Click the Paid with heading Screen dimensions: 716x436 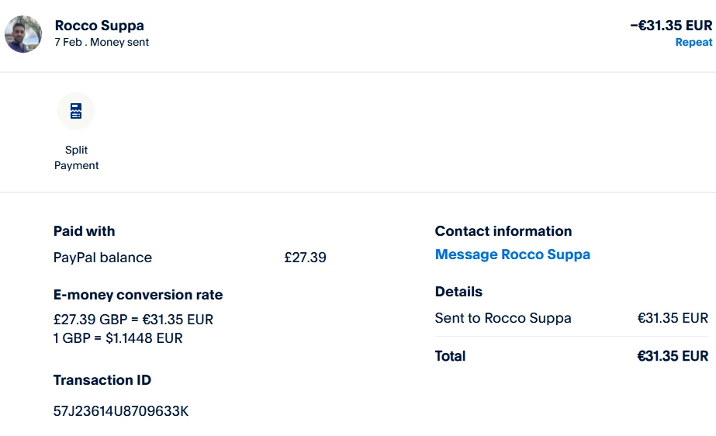coord(84,231)
